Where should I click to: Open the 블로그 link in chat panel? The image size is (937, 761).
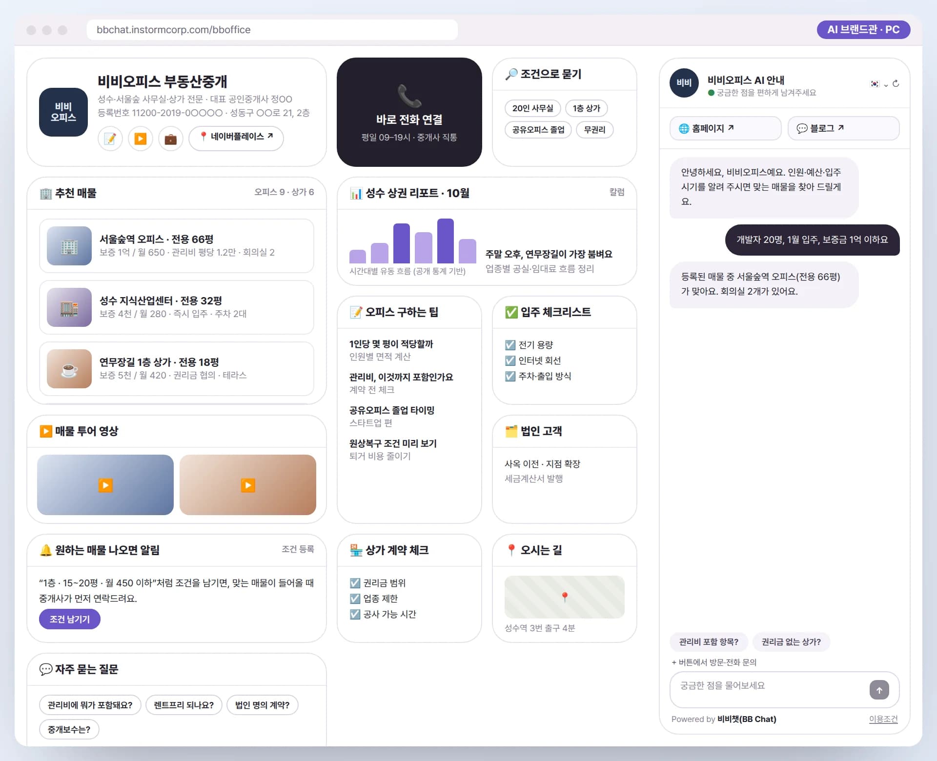pos(843,128)
